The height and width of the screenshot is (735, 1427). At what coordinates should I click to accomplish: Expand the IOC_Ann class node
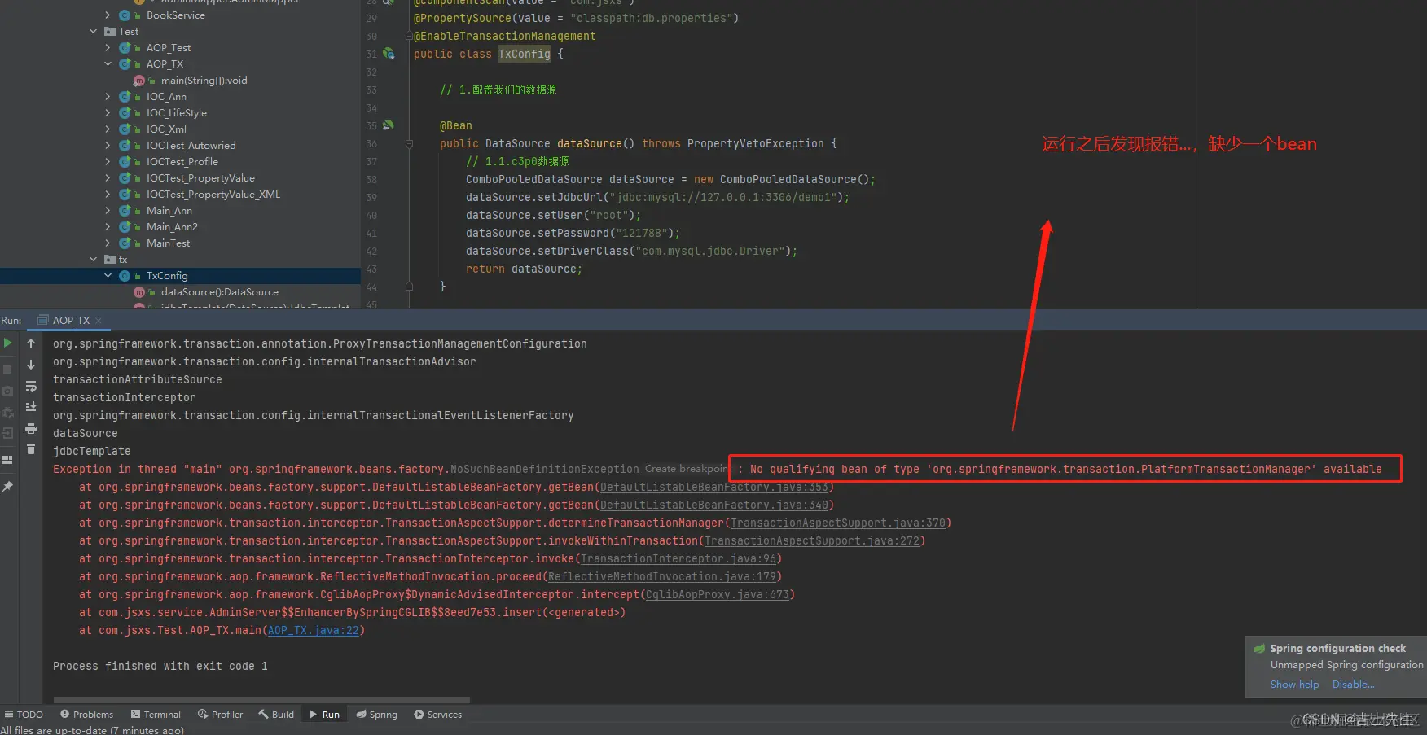(108, 97)
